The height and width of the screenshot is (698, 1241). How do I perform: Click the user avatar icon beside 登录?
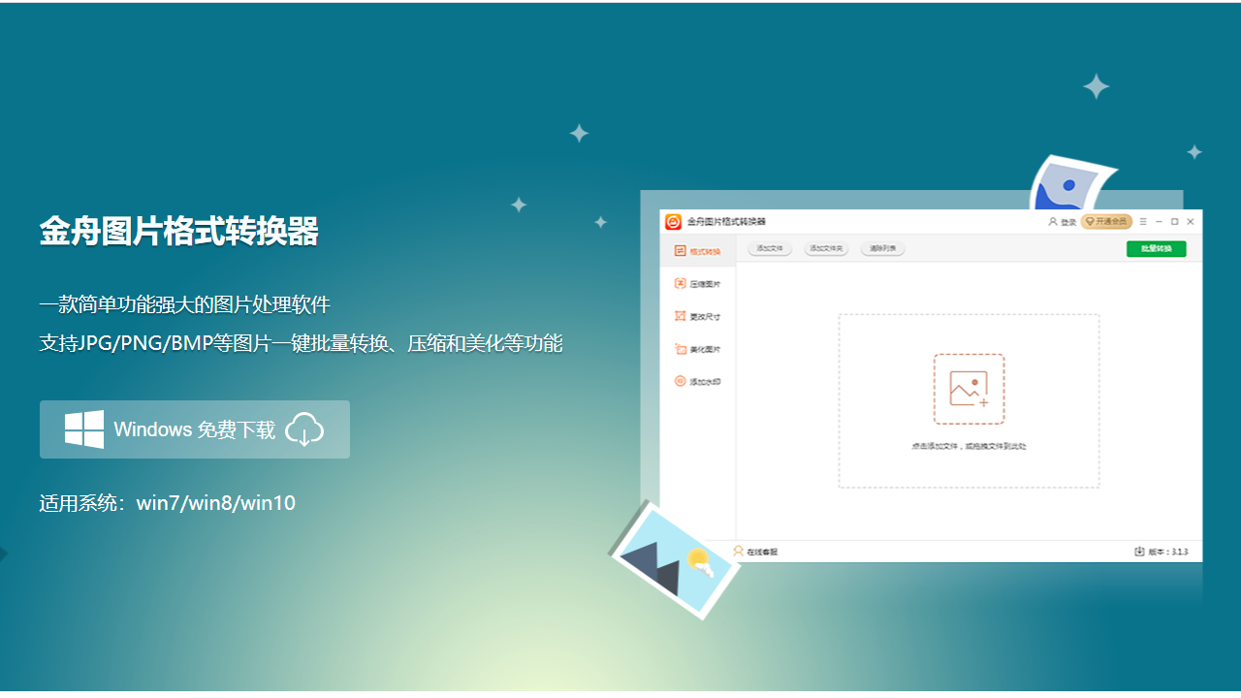tap(1053, 222)
